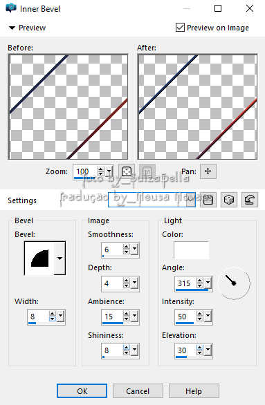Click into the Intensity value field
Viewport: 265px width, 405px height.
click(185, 316)
